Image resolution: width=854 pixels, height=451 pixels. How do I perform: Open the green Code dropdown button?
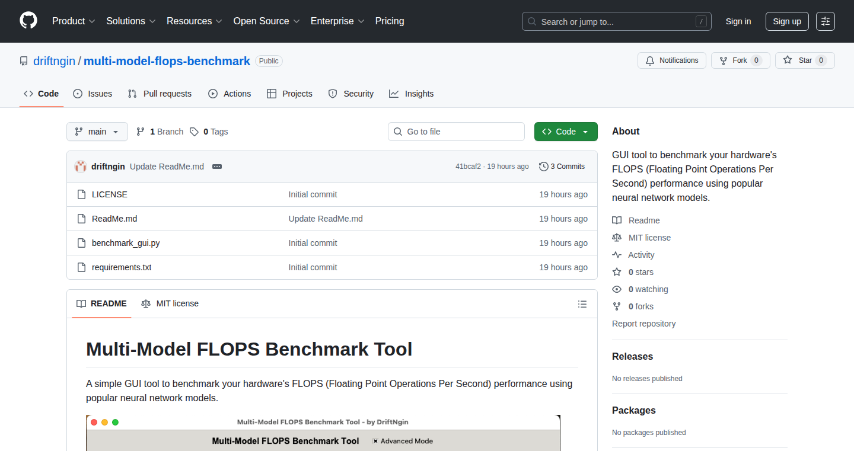(x=566, y=132)
